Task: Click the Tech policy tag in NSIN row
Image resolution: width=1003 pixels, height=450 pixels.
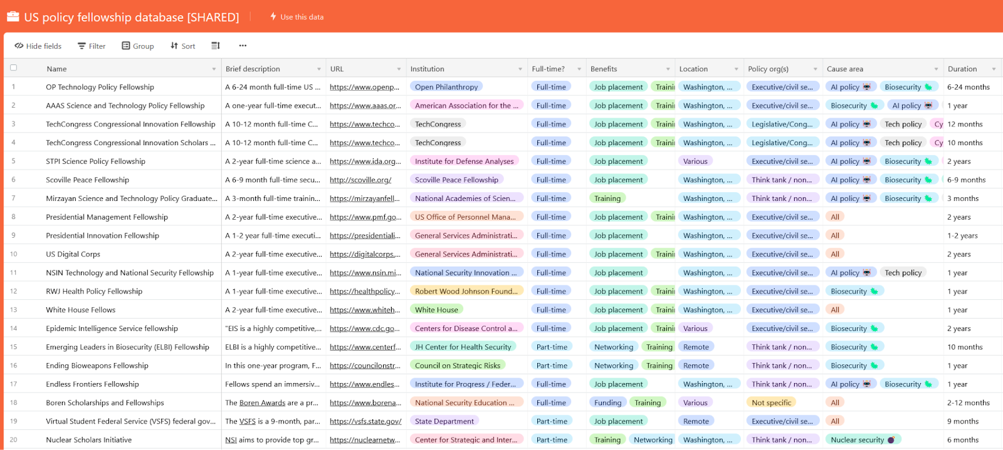Action: pyautogui.click(x=903, y=272)
